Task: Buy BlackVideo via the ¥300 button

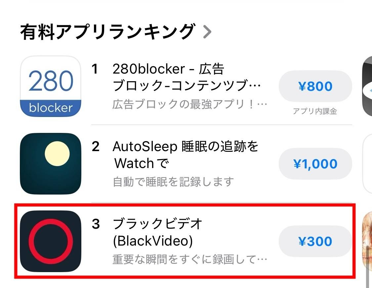Action: pyautogui.click(x=315, y=241)
